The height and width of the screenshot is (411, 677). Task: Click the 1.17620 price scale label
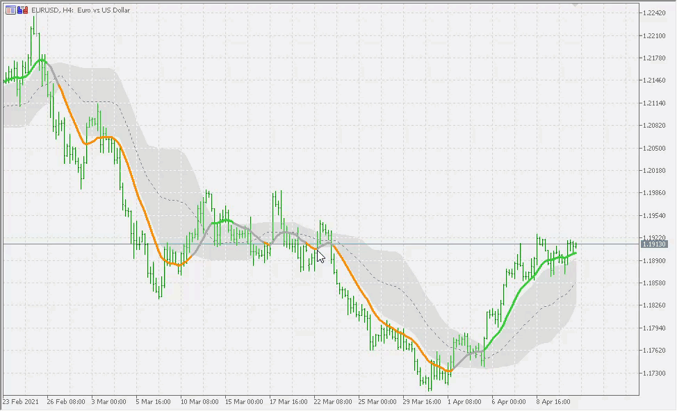coord(653,350)
